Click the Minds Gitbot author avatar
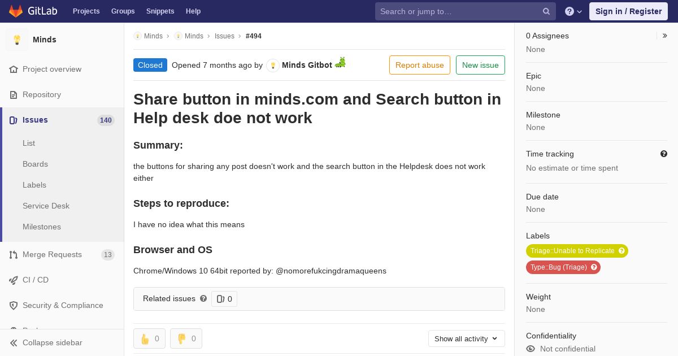Viewport: 678px width, 356px height. tap(273, 65)
